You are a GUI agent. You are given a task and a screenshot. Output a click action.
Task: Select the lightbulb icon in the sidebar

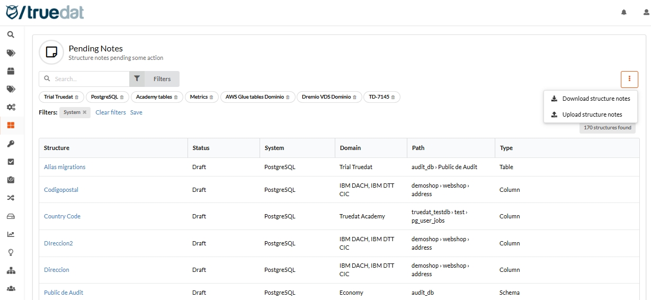pyautogui.click(x=11, y=252)
